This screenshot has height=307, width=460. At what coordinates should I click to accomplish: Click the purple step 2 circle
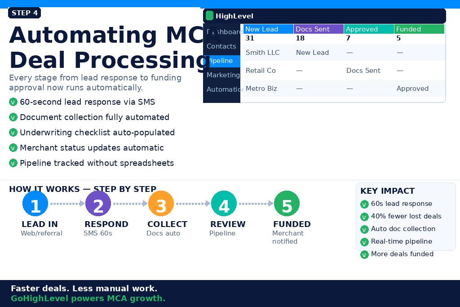point(98,204)
